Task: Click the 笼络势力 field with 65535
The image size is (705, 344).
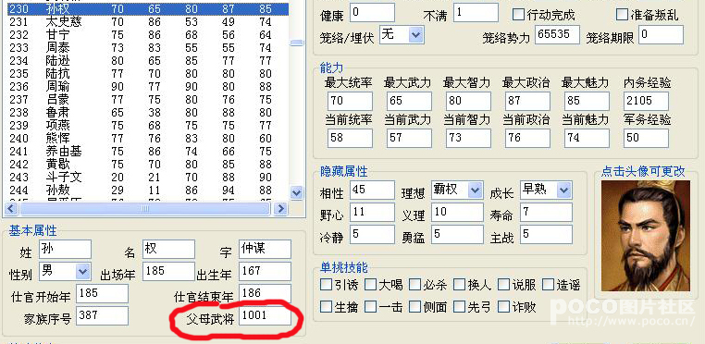Action: click(557, 34)
